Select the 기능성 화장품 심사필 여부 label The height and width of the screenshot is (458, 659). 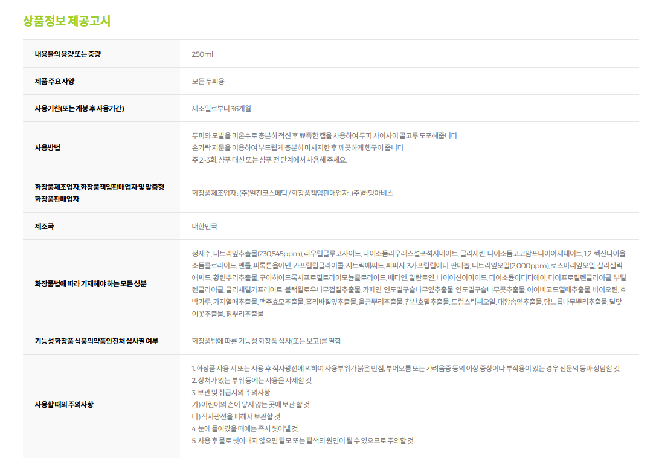click(x=97, y=341)
